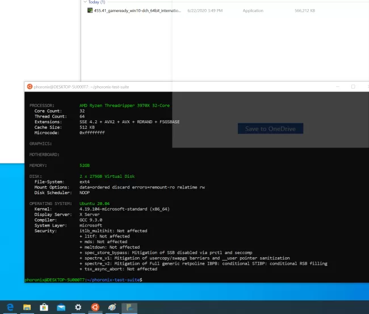The height and width of the screenshot is (314, 369).
Task: Click the 512 KB cache size value
Action: [x=87, y=127]
